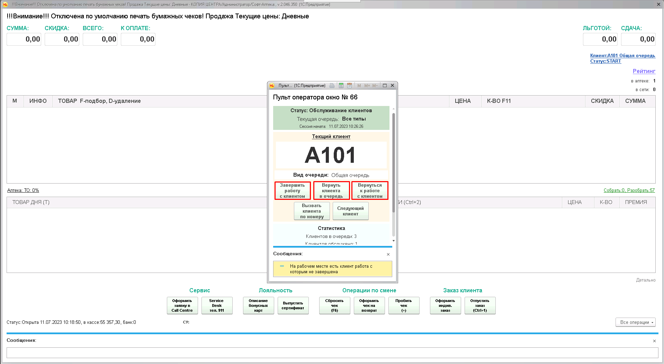Open the Клиент:A101 Общая очередь link
The height and width of the screenshot is (364, 664).
tap(622, 55)
